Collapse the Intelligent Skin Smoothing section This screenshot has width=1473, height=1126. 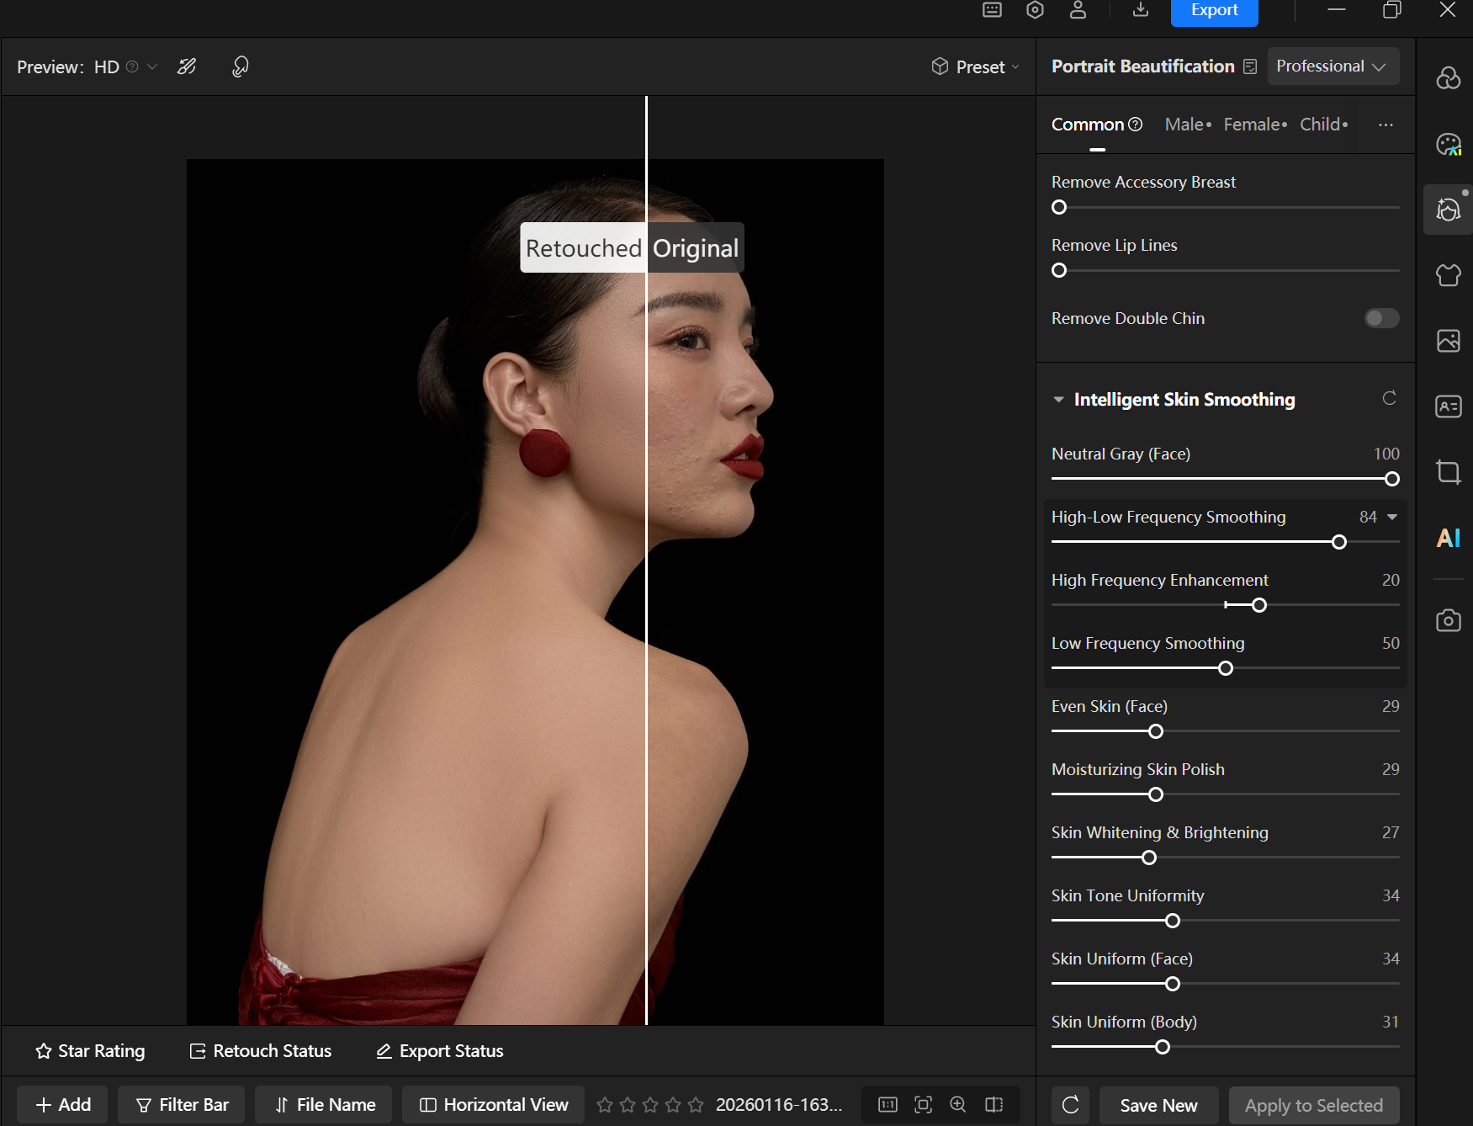pyautogui.click(x=1058, y=400)
